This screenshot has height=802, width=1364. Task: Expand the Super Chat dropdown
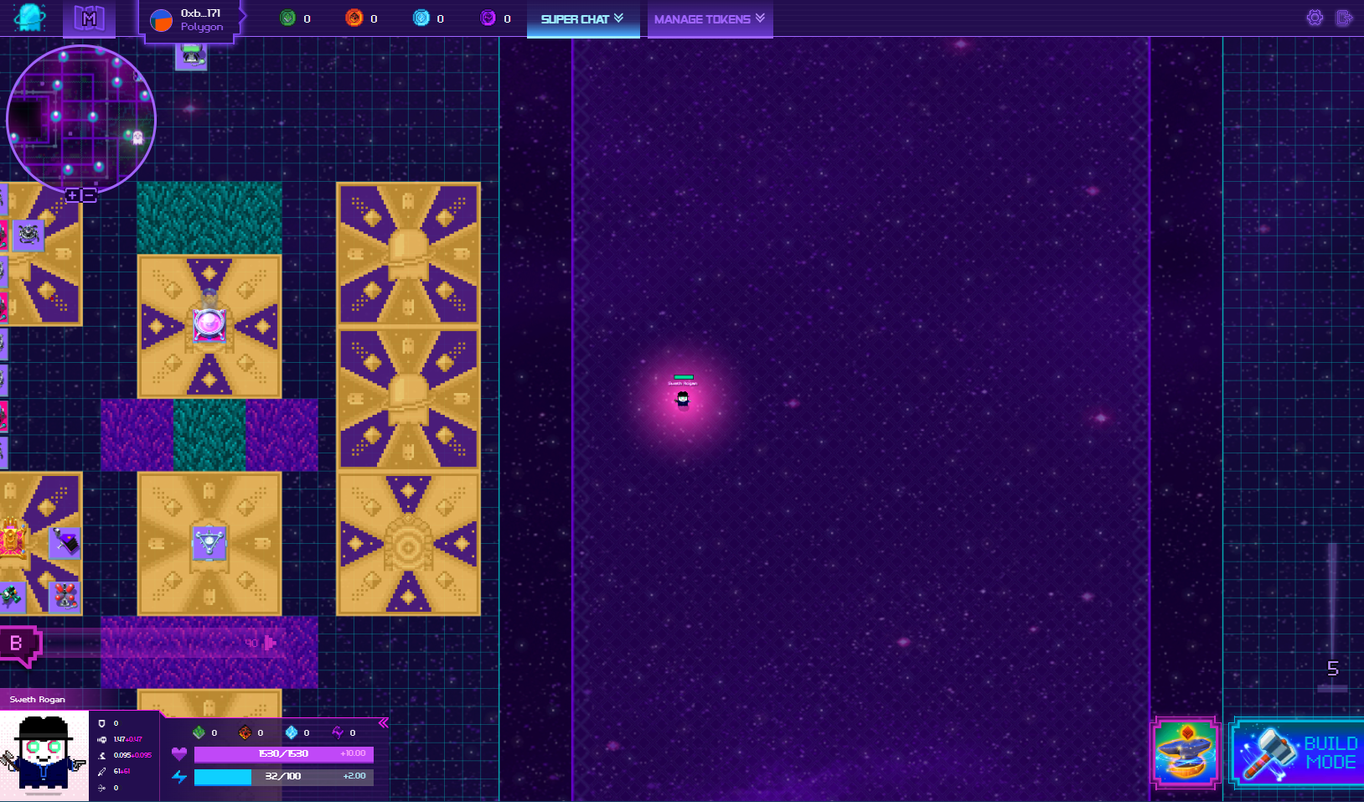click(x=582, y=18)
